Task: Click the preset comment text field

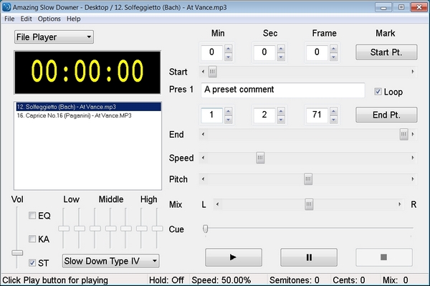Action: point(283,90)
